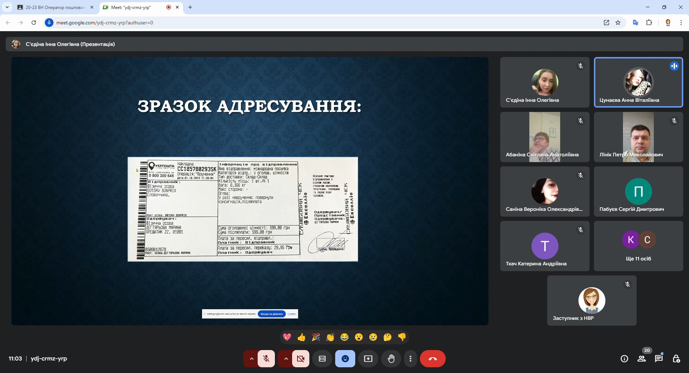Show the people list with 20 participants
This screenshot has height=373, width=689.
point(642,359)
